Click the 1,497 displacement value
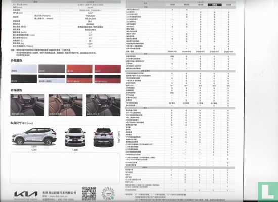 pyautogui.click(x=90, y=13)
